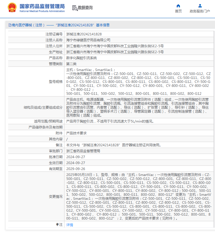Go to 首页 text link
This screenshot has height=232, width=215.
[x=178, y=11]
